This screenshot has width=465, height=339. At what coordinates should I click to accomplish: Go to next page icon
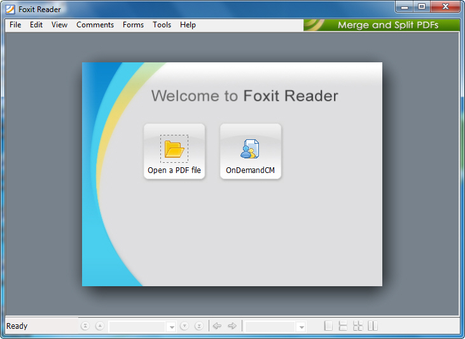click(x=184, y=326)
